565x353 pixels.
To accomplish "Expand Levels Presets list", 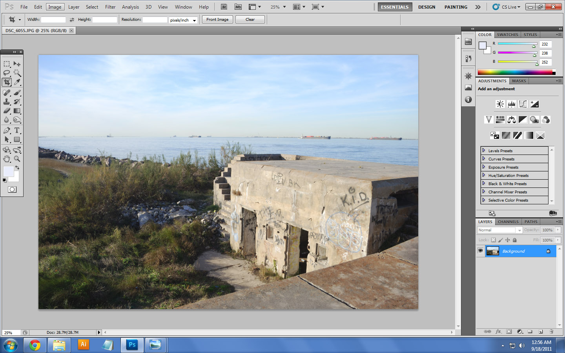I will [x=484, y=150].
